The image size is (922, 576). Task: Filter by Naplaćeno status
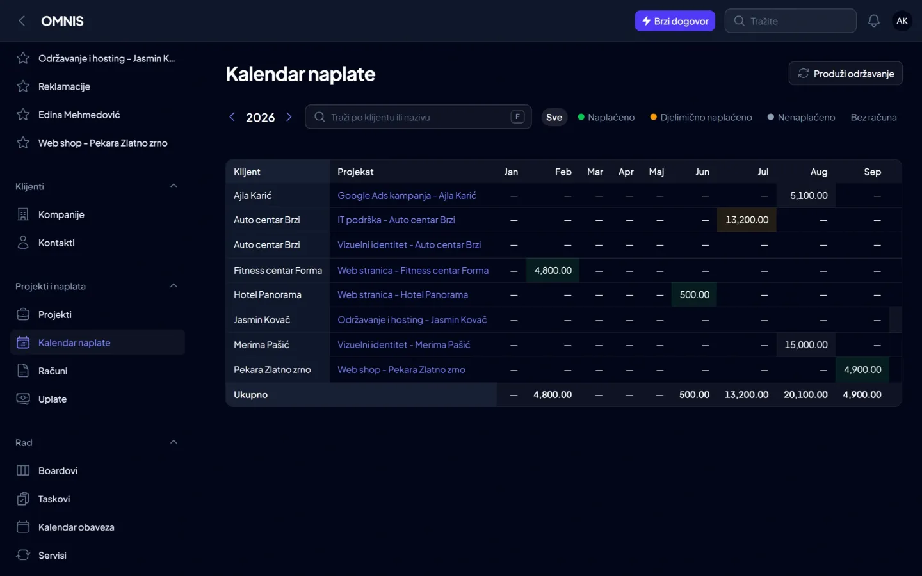(606, 117)
